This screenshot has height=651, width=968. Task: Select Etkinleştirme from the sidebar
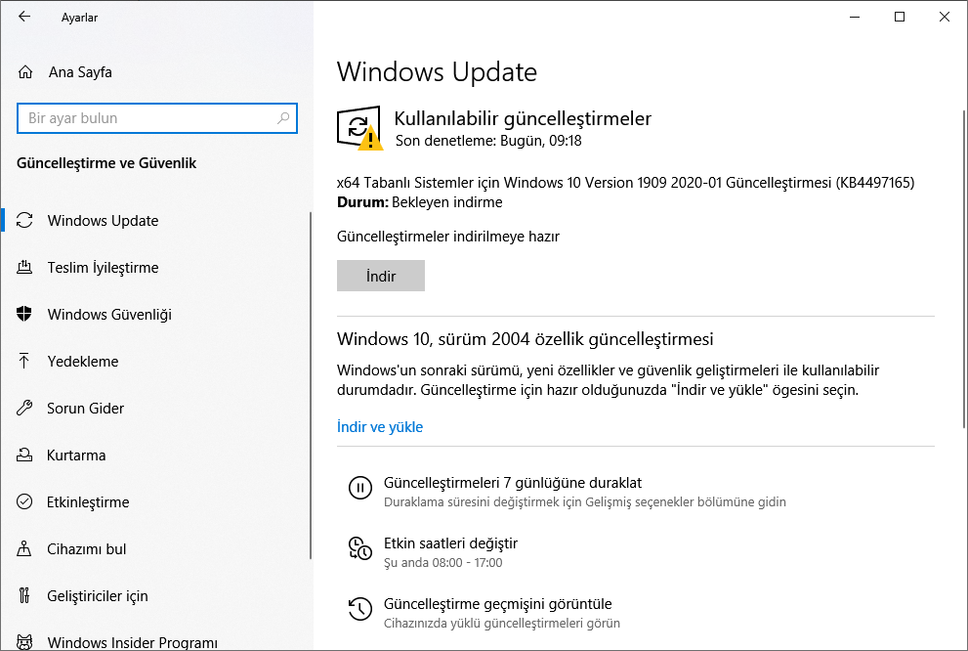point(88,502)
